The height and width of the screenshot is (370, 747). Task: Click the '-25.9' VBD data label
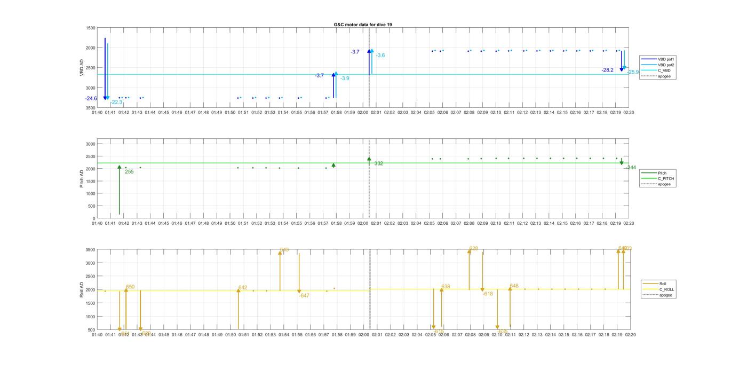pos(633,72)
